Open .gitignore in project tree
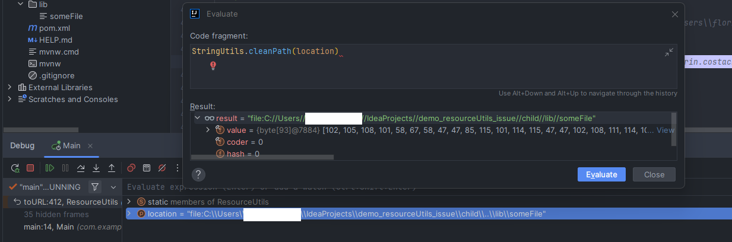Viewport: 732px width, 242px height. [x=56, y=75]
